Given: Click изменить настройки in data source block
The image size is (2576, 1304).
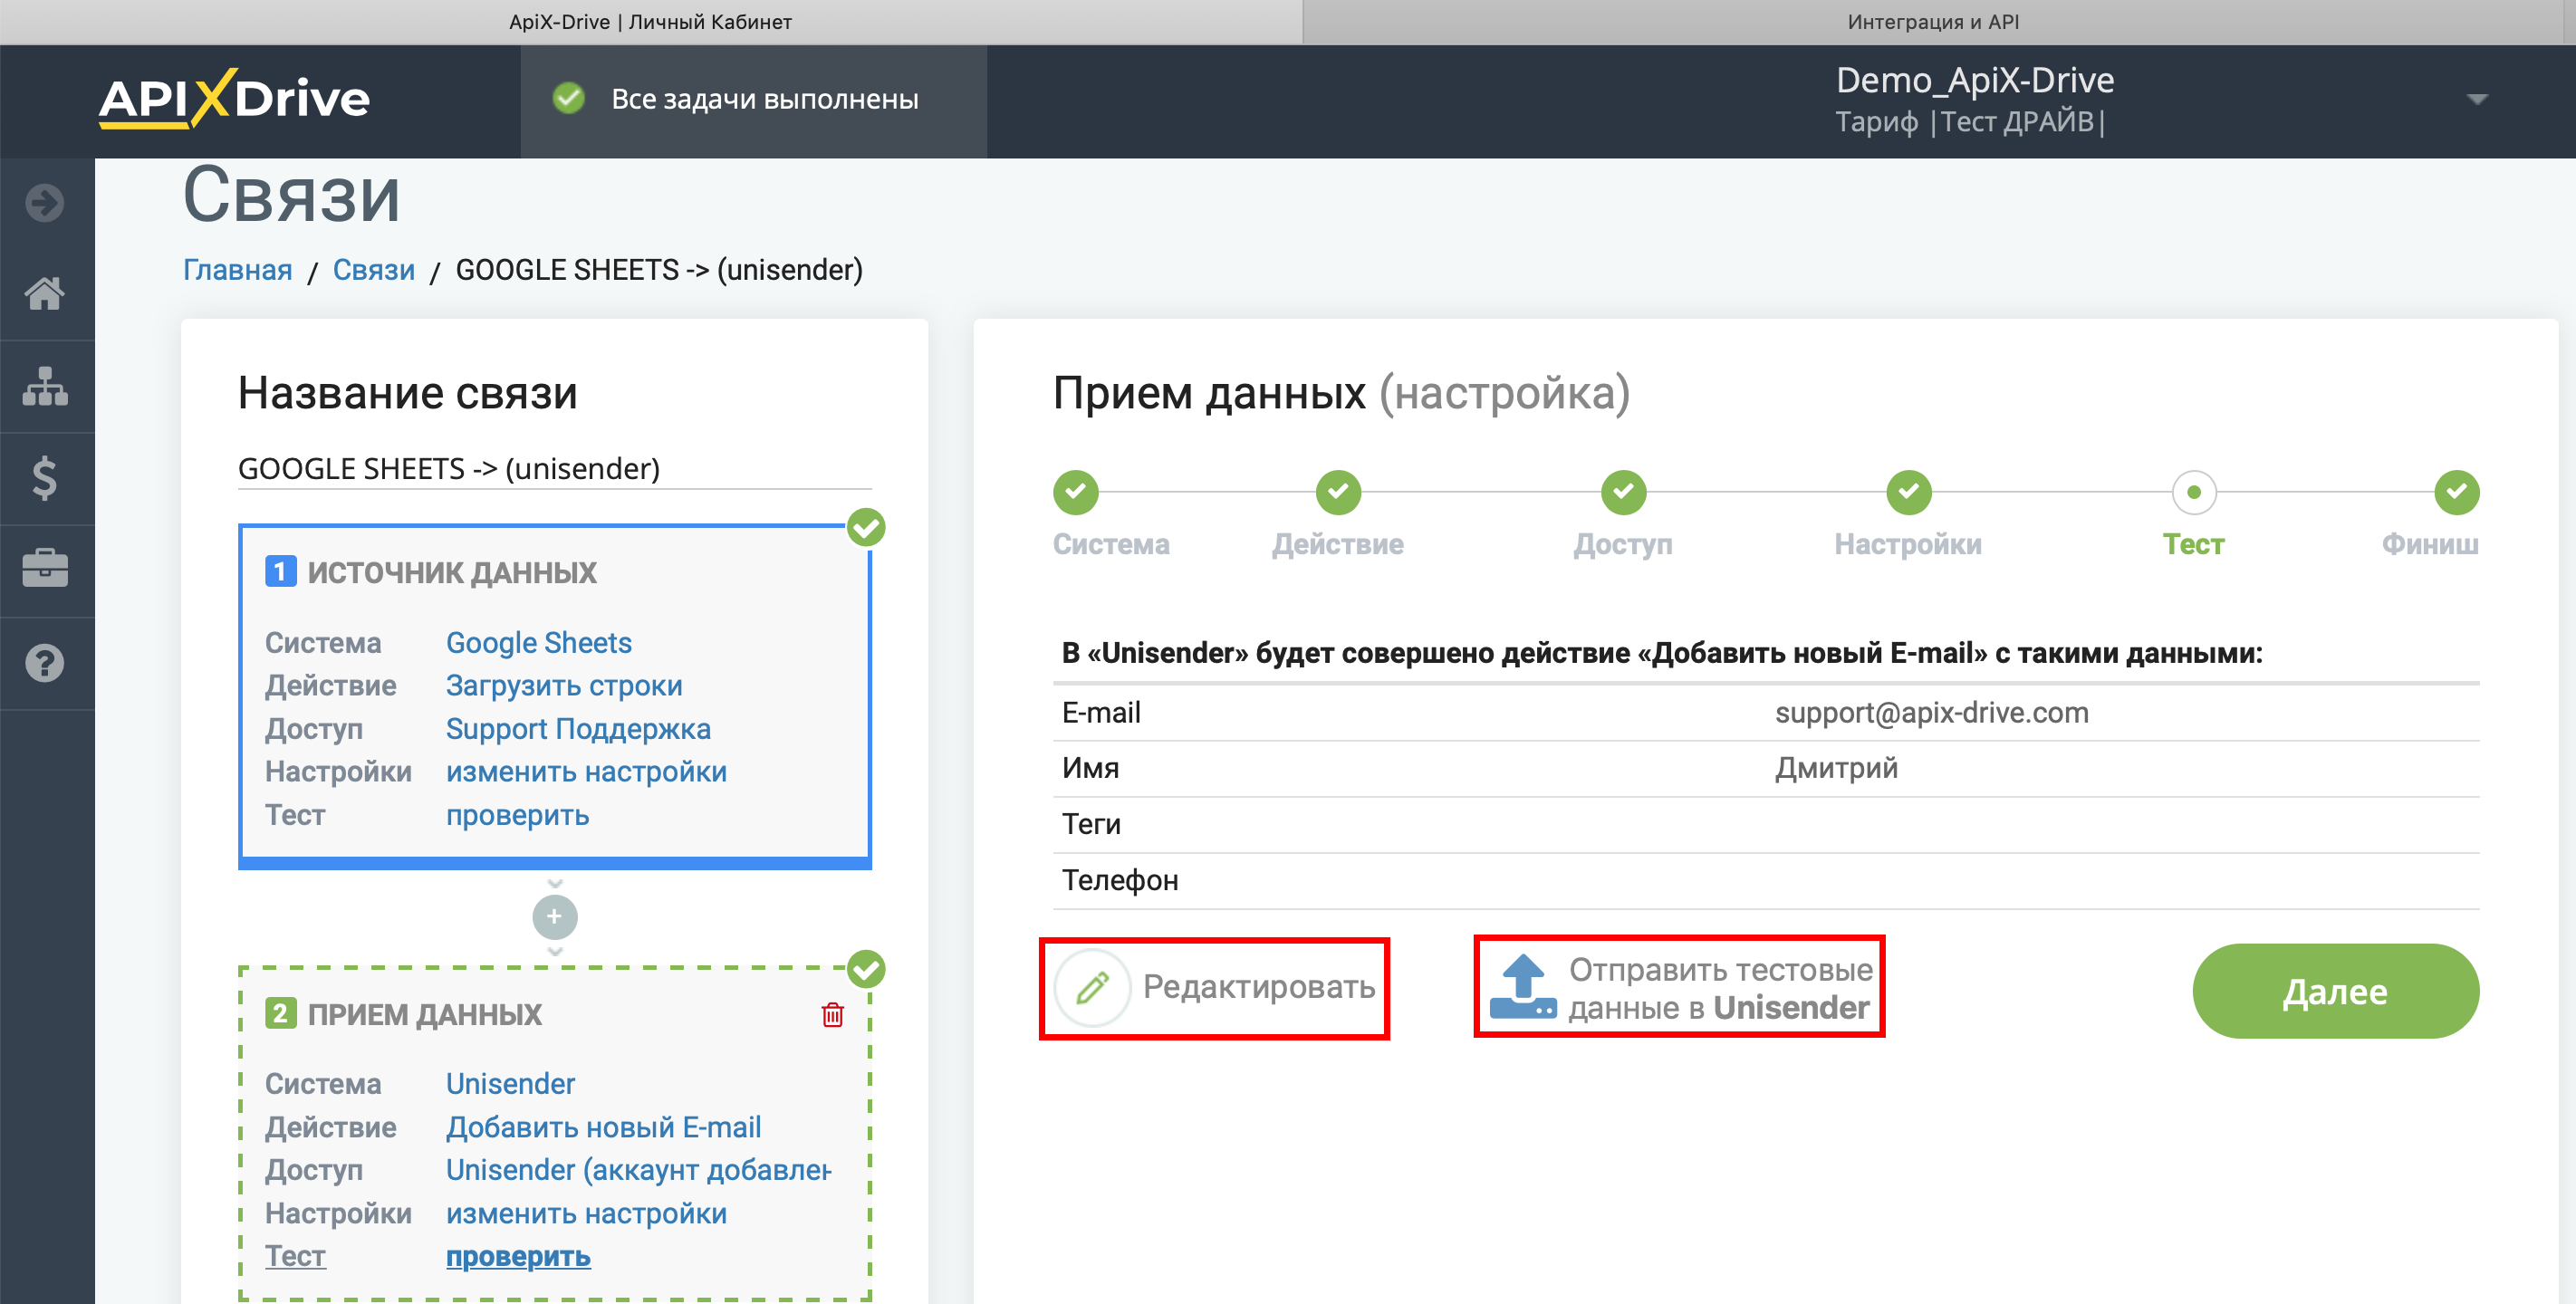Looking at the screenshot, I should (586, 771).
